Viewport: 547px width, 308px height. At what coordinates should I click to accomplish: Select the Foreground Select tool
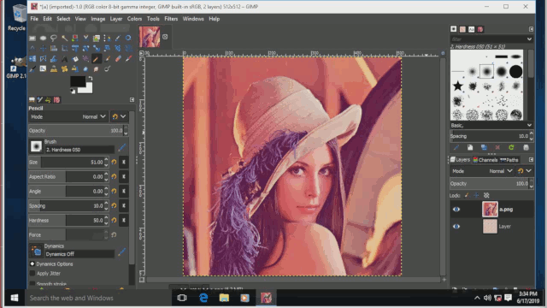point(97,38)
